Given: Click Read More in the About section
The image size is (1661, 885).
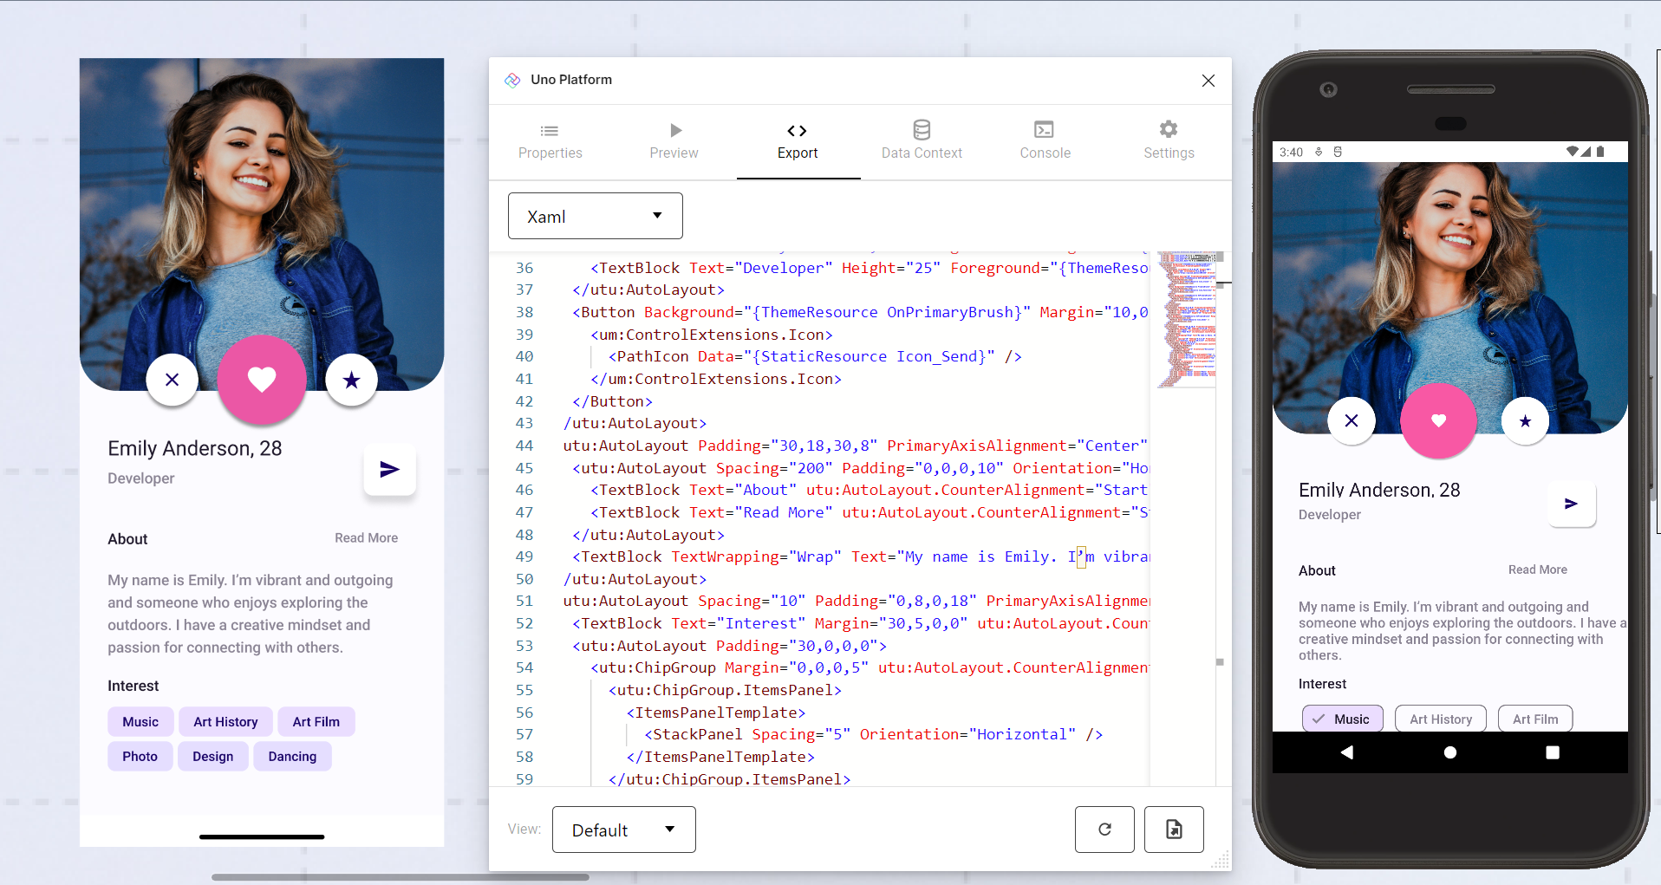Looking at the screenshot, I should click(365, 537).
